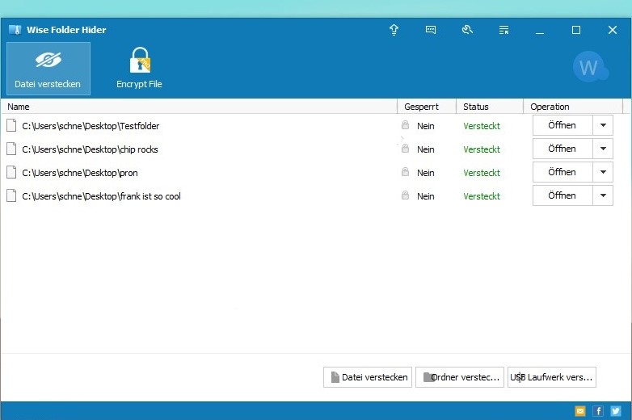Image resolution: width=632 pixels, height=420 pixels.
Task: Click Öffnen button for frank ist so cool
Action: tap(562, 195)
